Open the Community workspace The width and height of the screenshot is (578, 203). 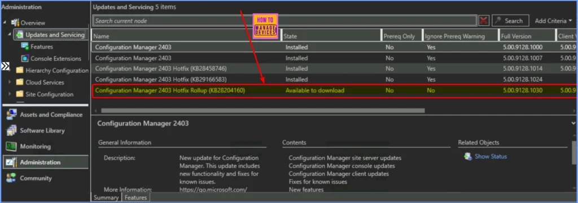[36, 178]
